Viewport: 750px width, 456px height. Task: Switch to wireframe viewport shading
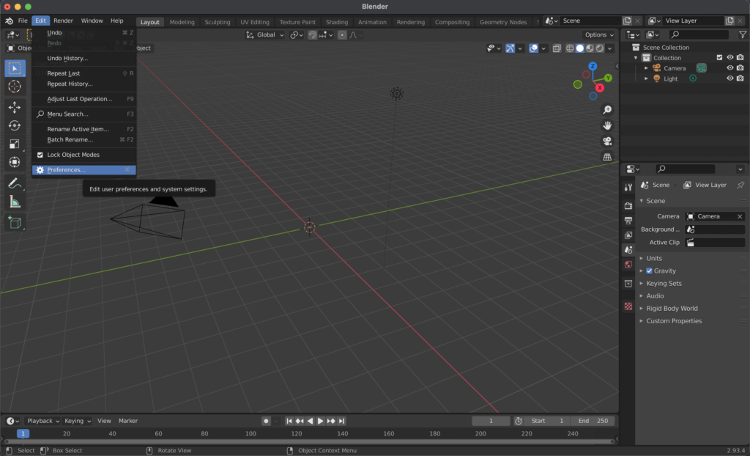pos(570,48)
